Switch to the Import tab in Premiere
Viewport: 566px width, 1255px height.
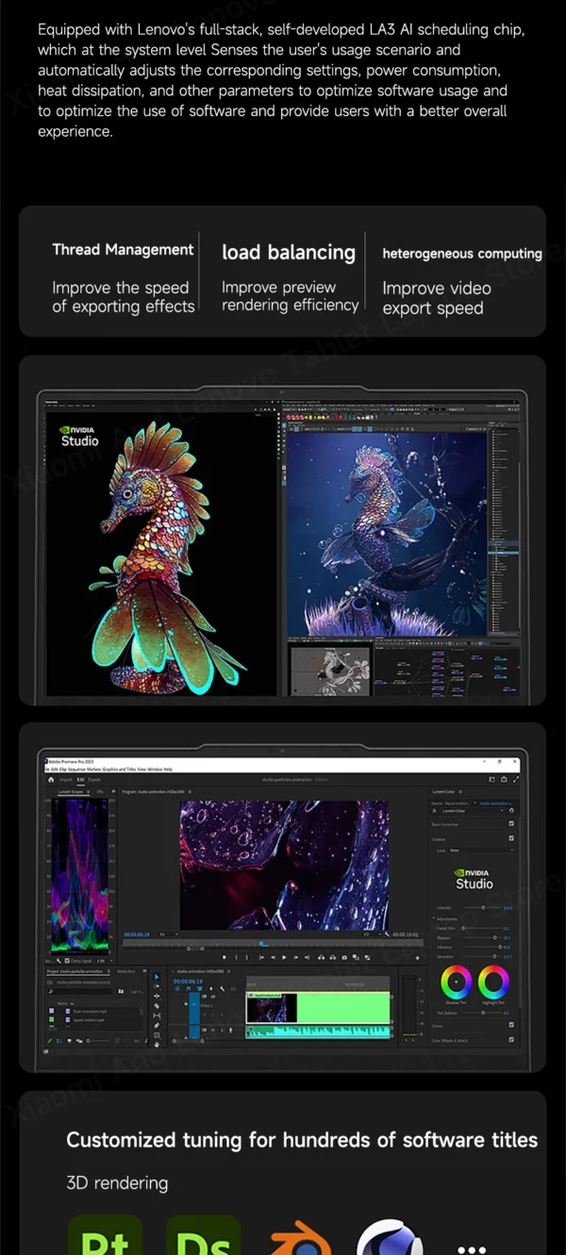coord(66,780)
